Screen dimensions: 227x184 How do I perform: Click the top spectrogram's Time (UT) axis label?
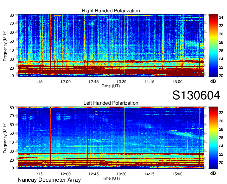click(111, 86)
